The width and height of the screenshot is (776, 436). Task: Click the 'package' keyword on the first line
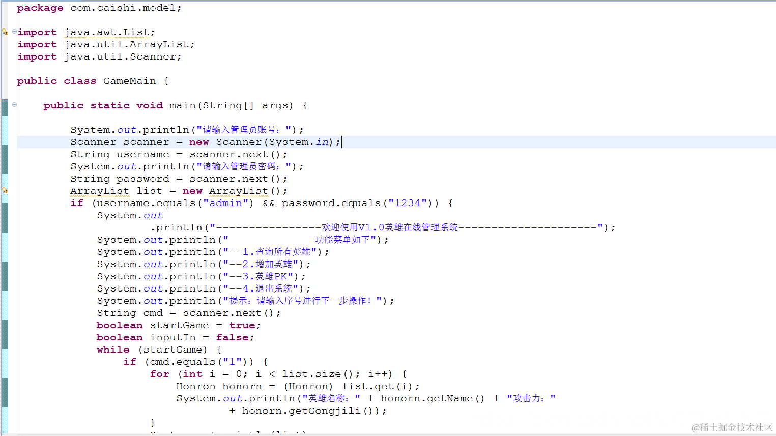pyautogui.click(x=40, y=8)
